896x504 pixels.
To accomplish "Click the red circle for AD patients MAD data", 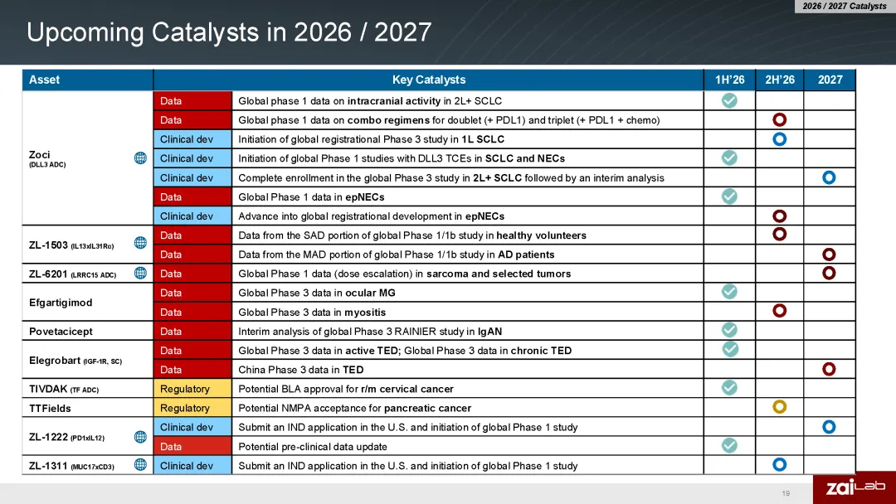I will click(x=829, y=254).
